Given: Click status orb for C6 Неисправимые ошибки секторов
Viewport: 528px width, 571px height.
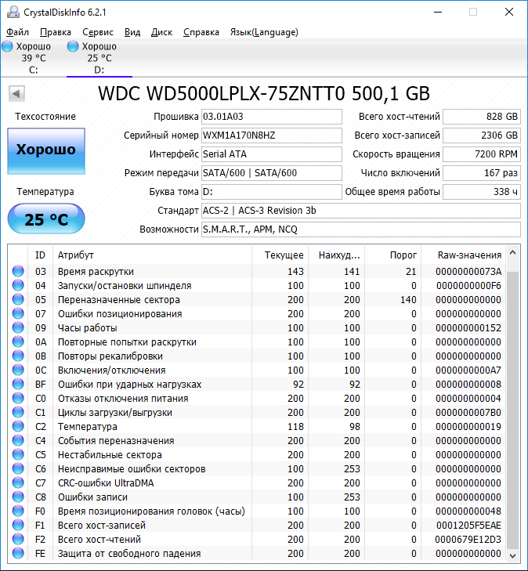Looking at the screenshot, I should (x=18, y=468).
